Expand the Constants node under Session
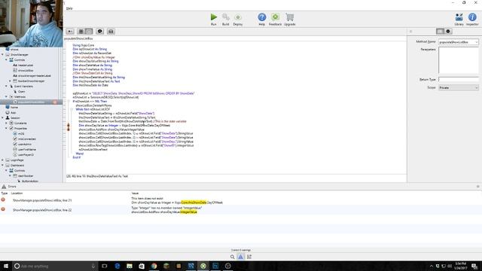 point(7,123)
